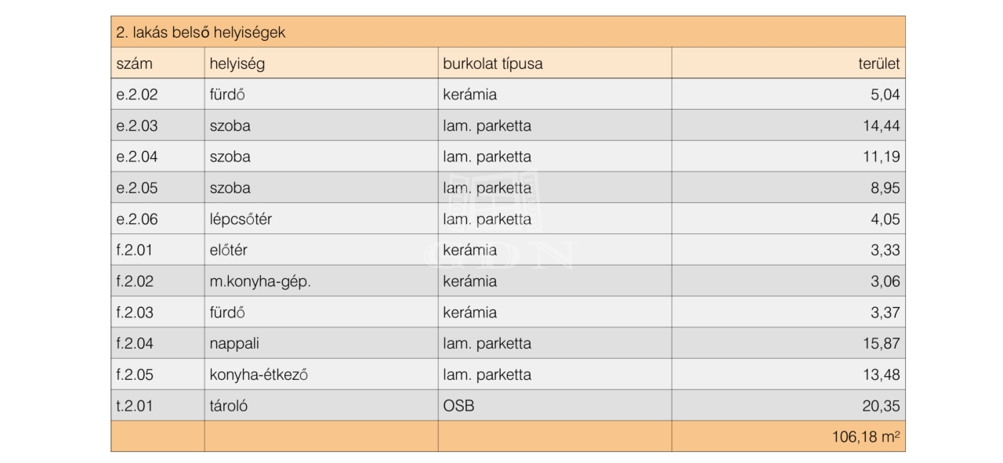The height and width of the screenshot is (463, 1003).
Task: Select the 'konyha-étkező' room cell
Action: pyautogui.click(x=259, y=374)
